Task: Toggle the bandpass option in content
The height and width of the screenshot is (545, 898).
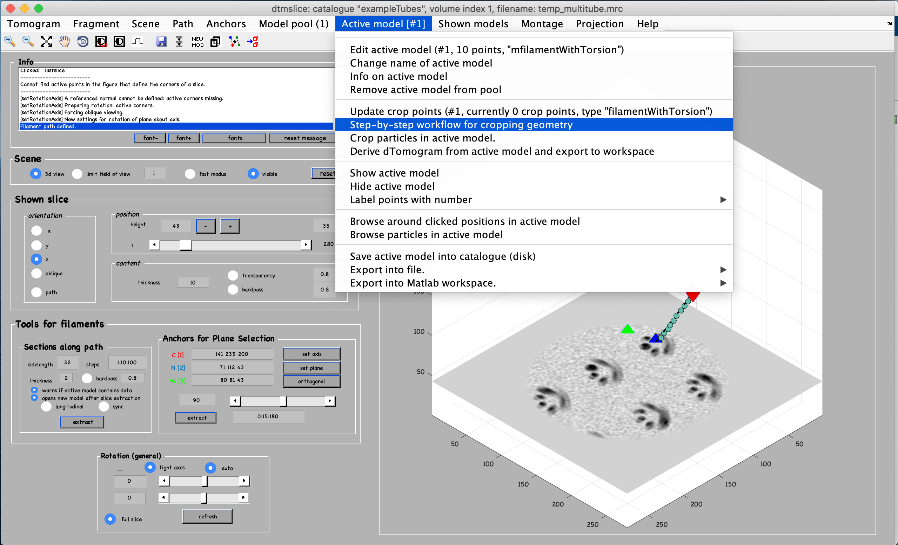Action: [233, 290]
